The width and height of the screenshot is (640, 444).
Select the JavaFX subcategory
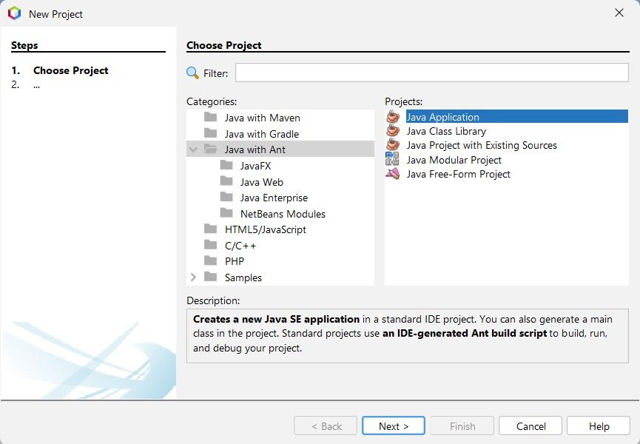255,166
